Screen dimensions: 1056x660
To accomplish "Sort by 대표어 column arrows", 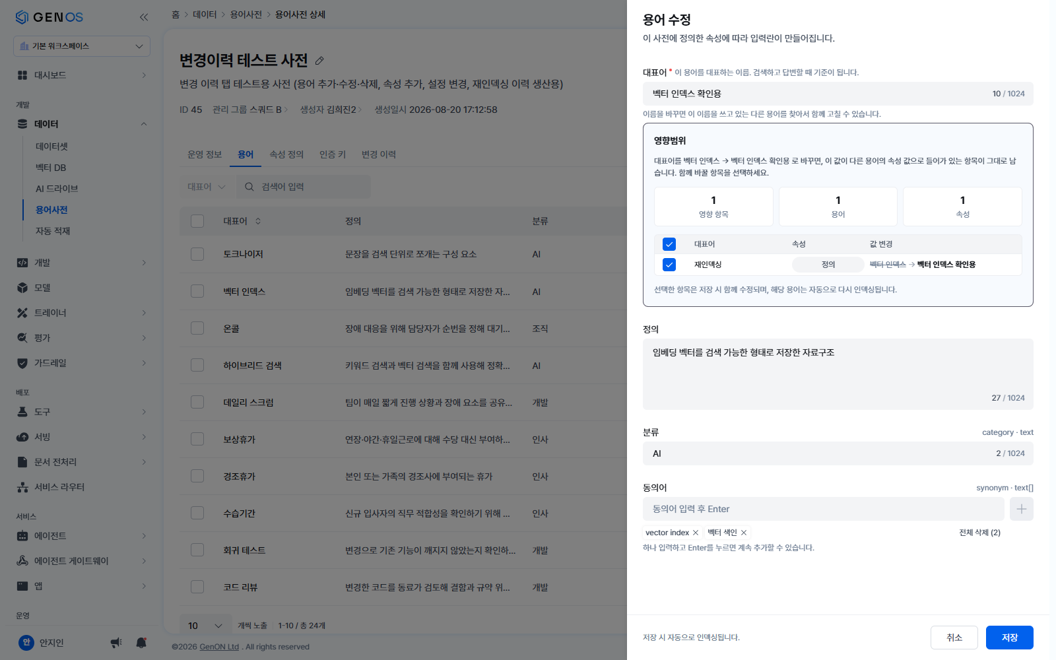I will [x=258, y=221].
